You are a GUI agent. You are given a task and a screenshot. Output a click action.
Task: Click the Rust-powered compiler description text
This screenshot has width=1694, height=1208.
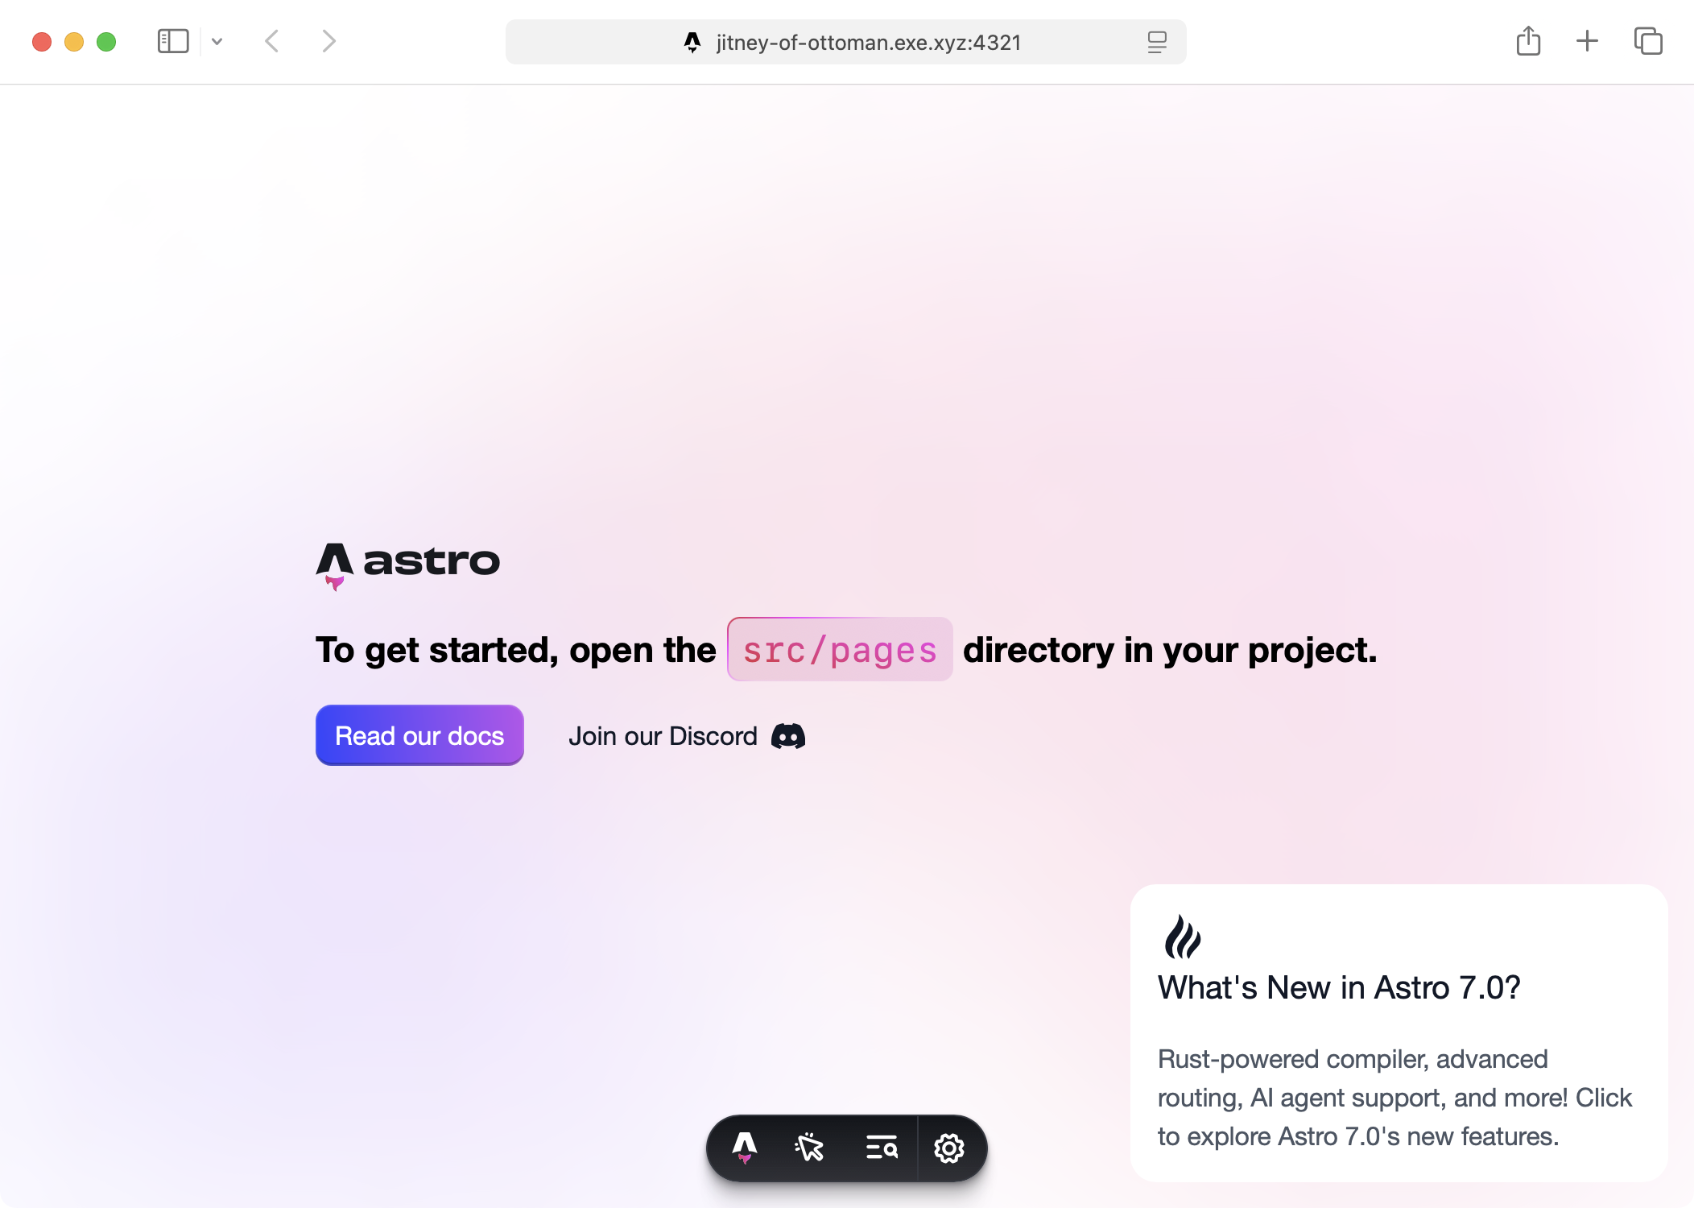click(x=1394, y=1098)
